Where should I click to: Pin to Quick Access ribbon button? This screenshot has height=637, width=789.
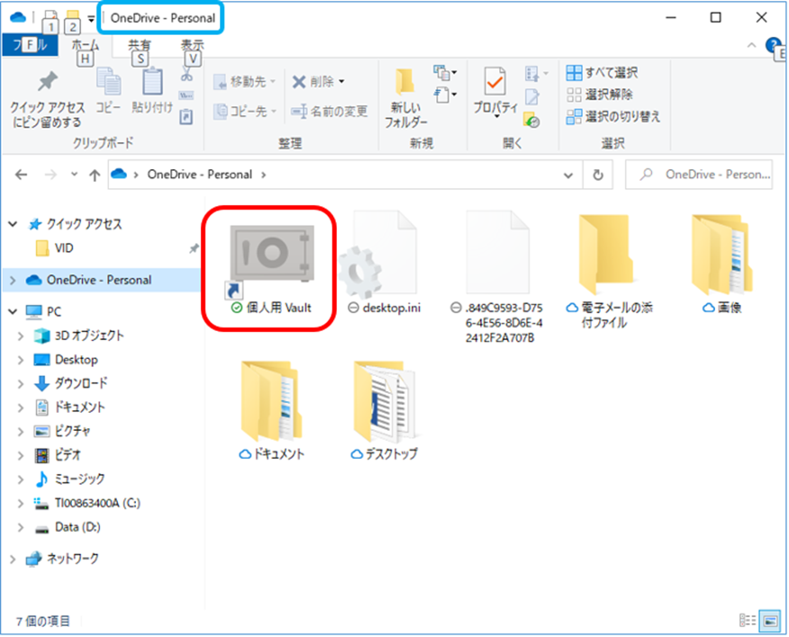pos(48,99)
